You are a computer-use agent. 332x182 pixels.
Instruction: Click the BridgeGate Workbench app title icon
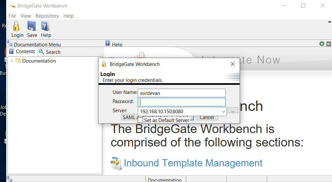pos(12,6)
